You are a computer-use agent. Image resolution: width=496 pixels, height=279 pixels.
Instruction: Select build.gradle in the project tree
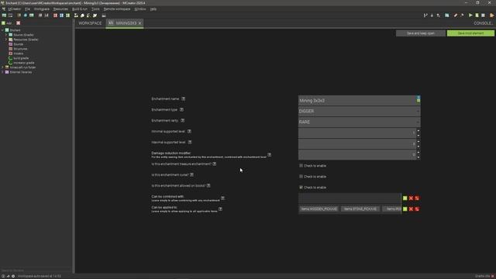[21, 58]
